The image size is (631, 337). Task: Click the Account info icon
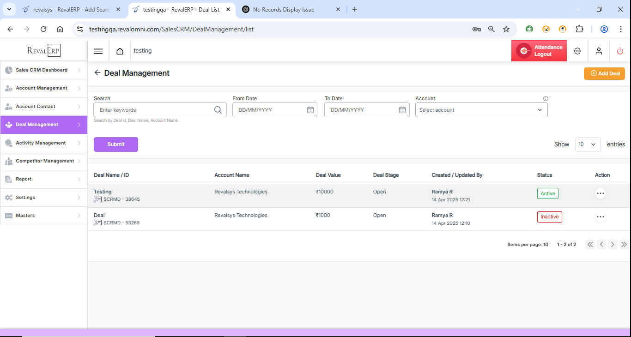coord(546,99)
